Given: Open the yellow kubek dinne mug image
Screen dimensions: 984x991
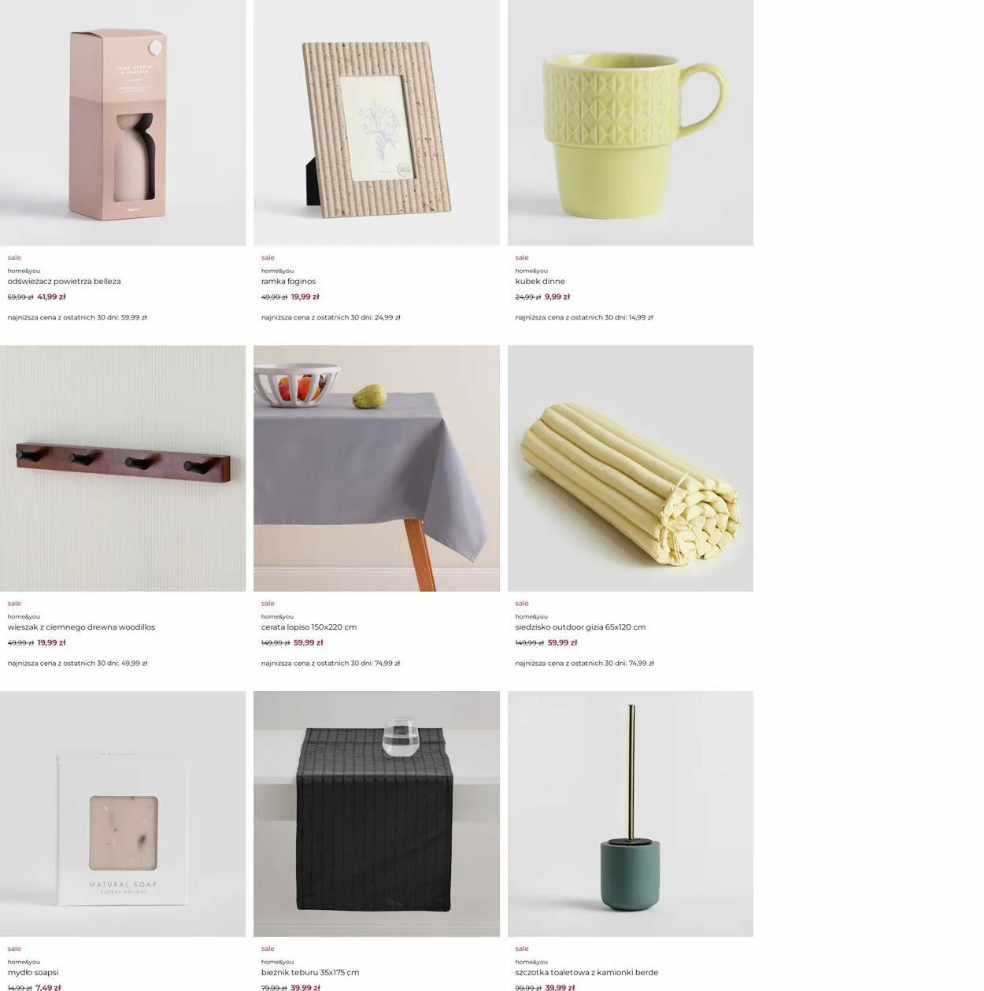Looking at the screenshot, I should 631,123.
